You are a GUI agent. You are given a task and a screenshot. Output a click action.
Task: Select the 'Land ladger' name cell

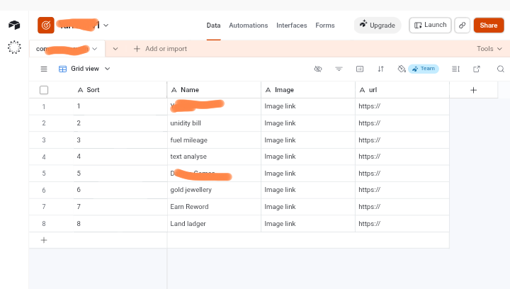[214, 224]
